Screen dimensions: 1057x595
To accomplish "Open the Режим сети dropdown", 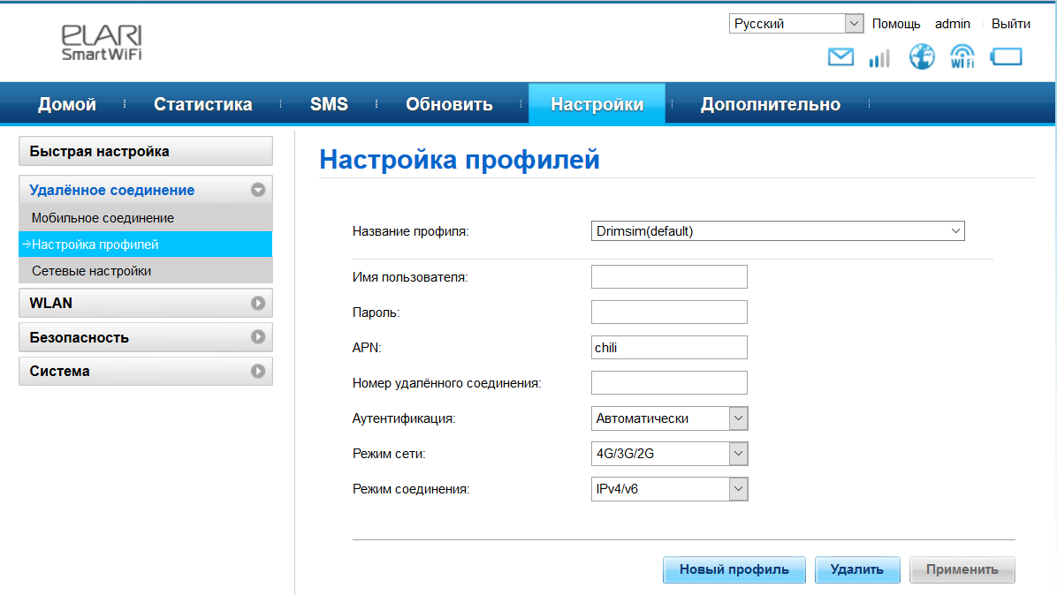I will [669, 454].
